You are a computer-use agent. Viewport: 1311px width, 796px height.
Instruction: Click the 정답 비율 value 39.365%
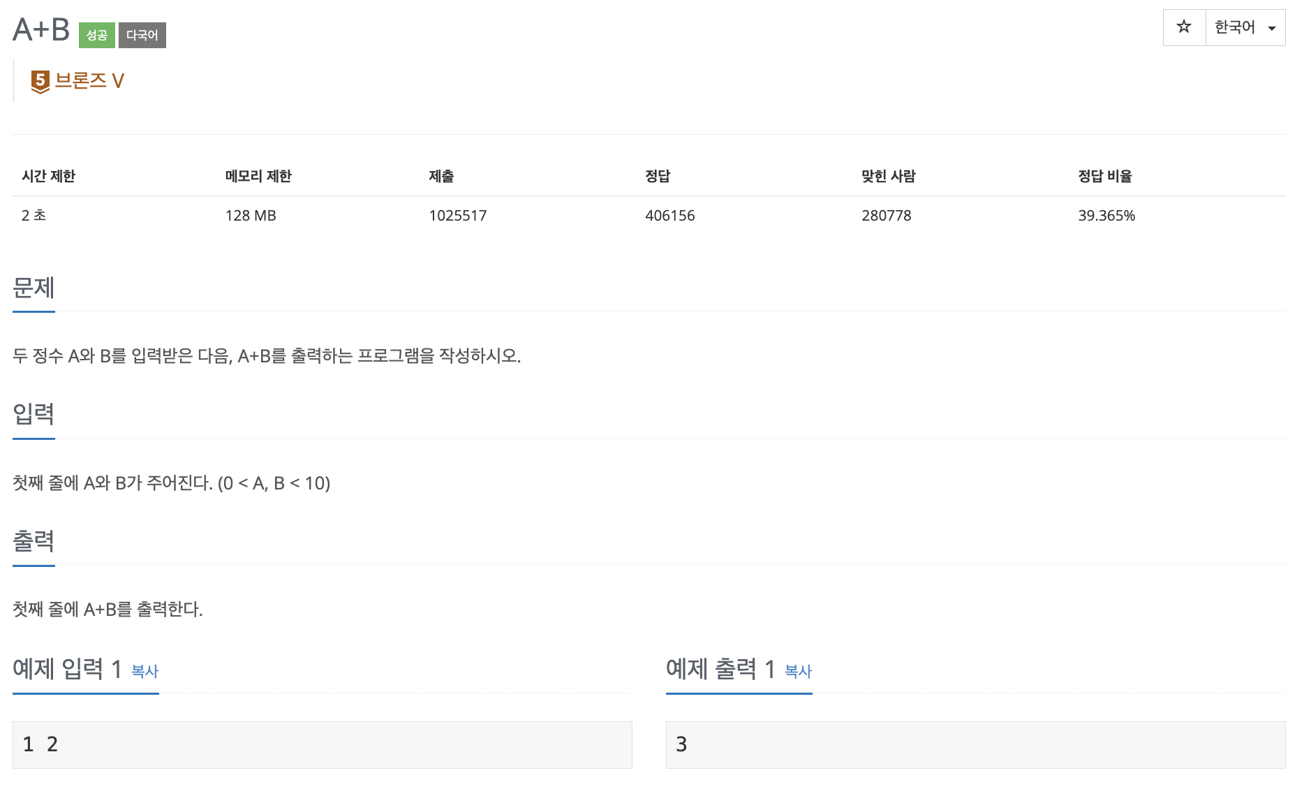point(1106,216)
